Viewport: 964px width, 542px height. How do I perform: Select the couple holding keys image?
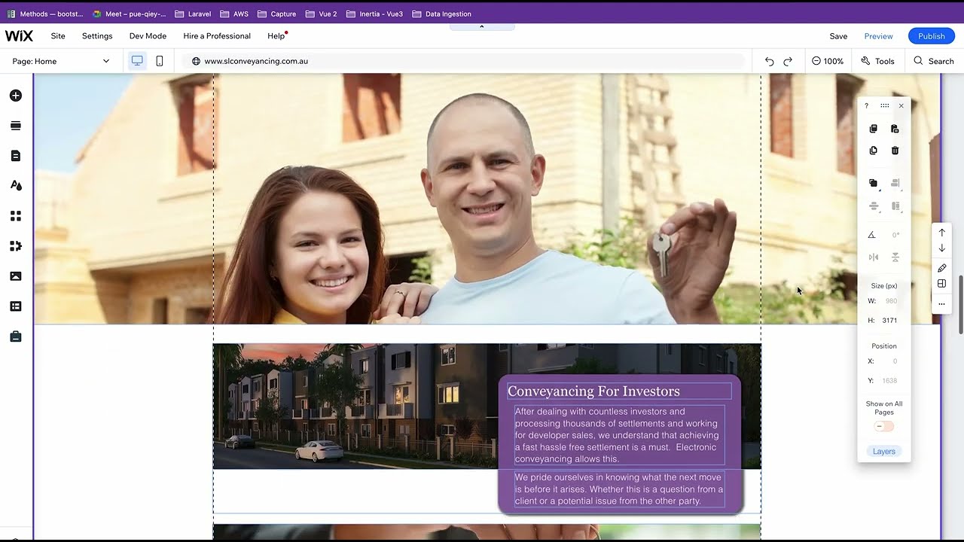(x=487, y=199)
